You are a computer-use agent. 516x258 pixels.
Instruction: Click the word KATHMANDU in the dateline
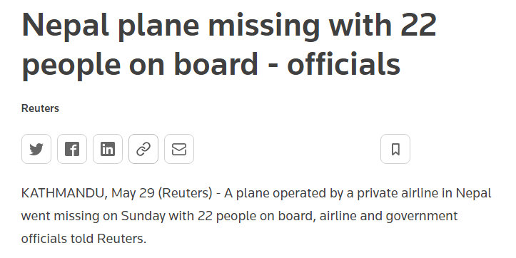click(x=64, y=193)
